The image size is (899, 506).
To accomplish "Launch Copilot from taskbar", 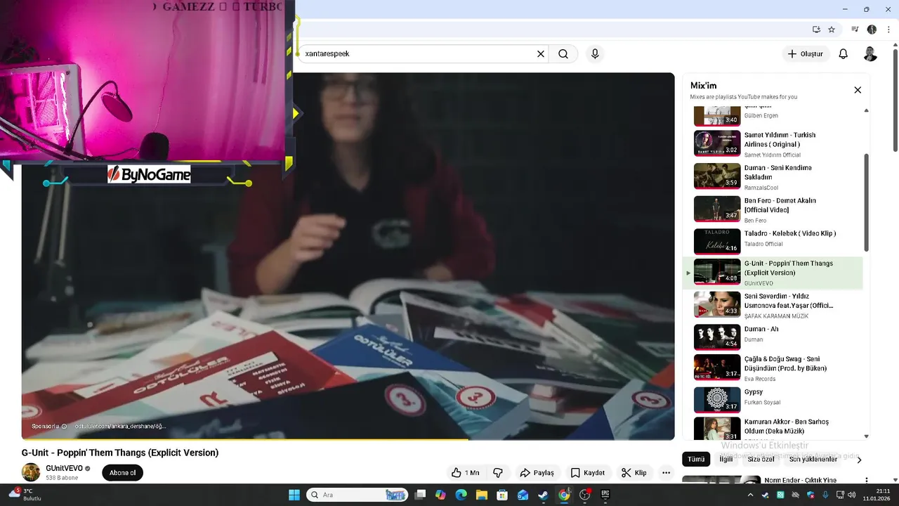I will pyautogui.click(x=440, y=495).
